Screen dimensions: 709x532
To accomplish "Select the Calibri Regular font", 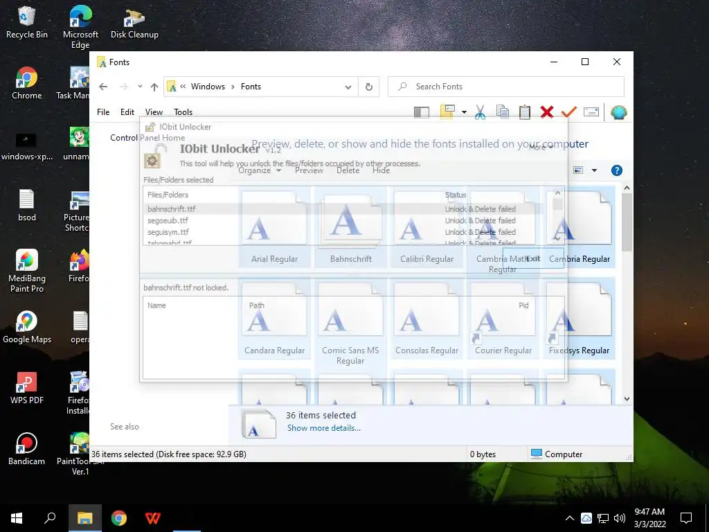I will 427,227.
